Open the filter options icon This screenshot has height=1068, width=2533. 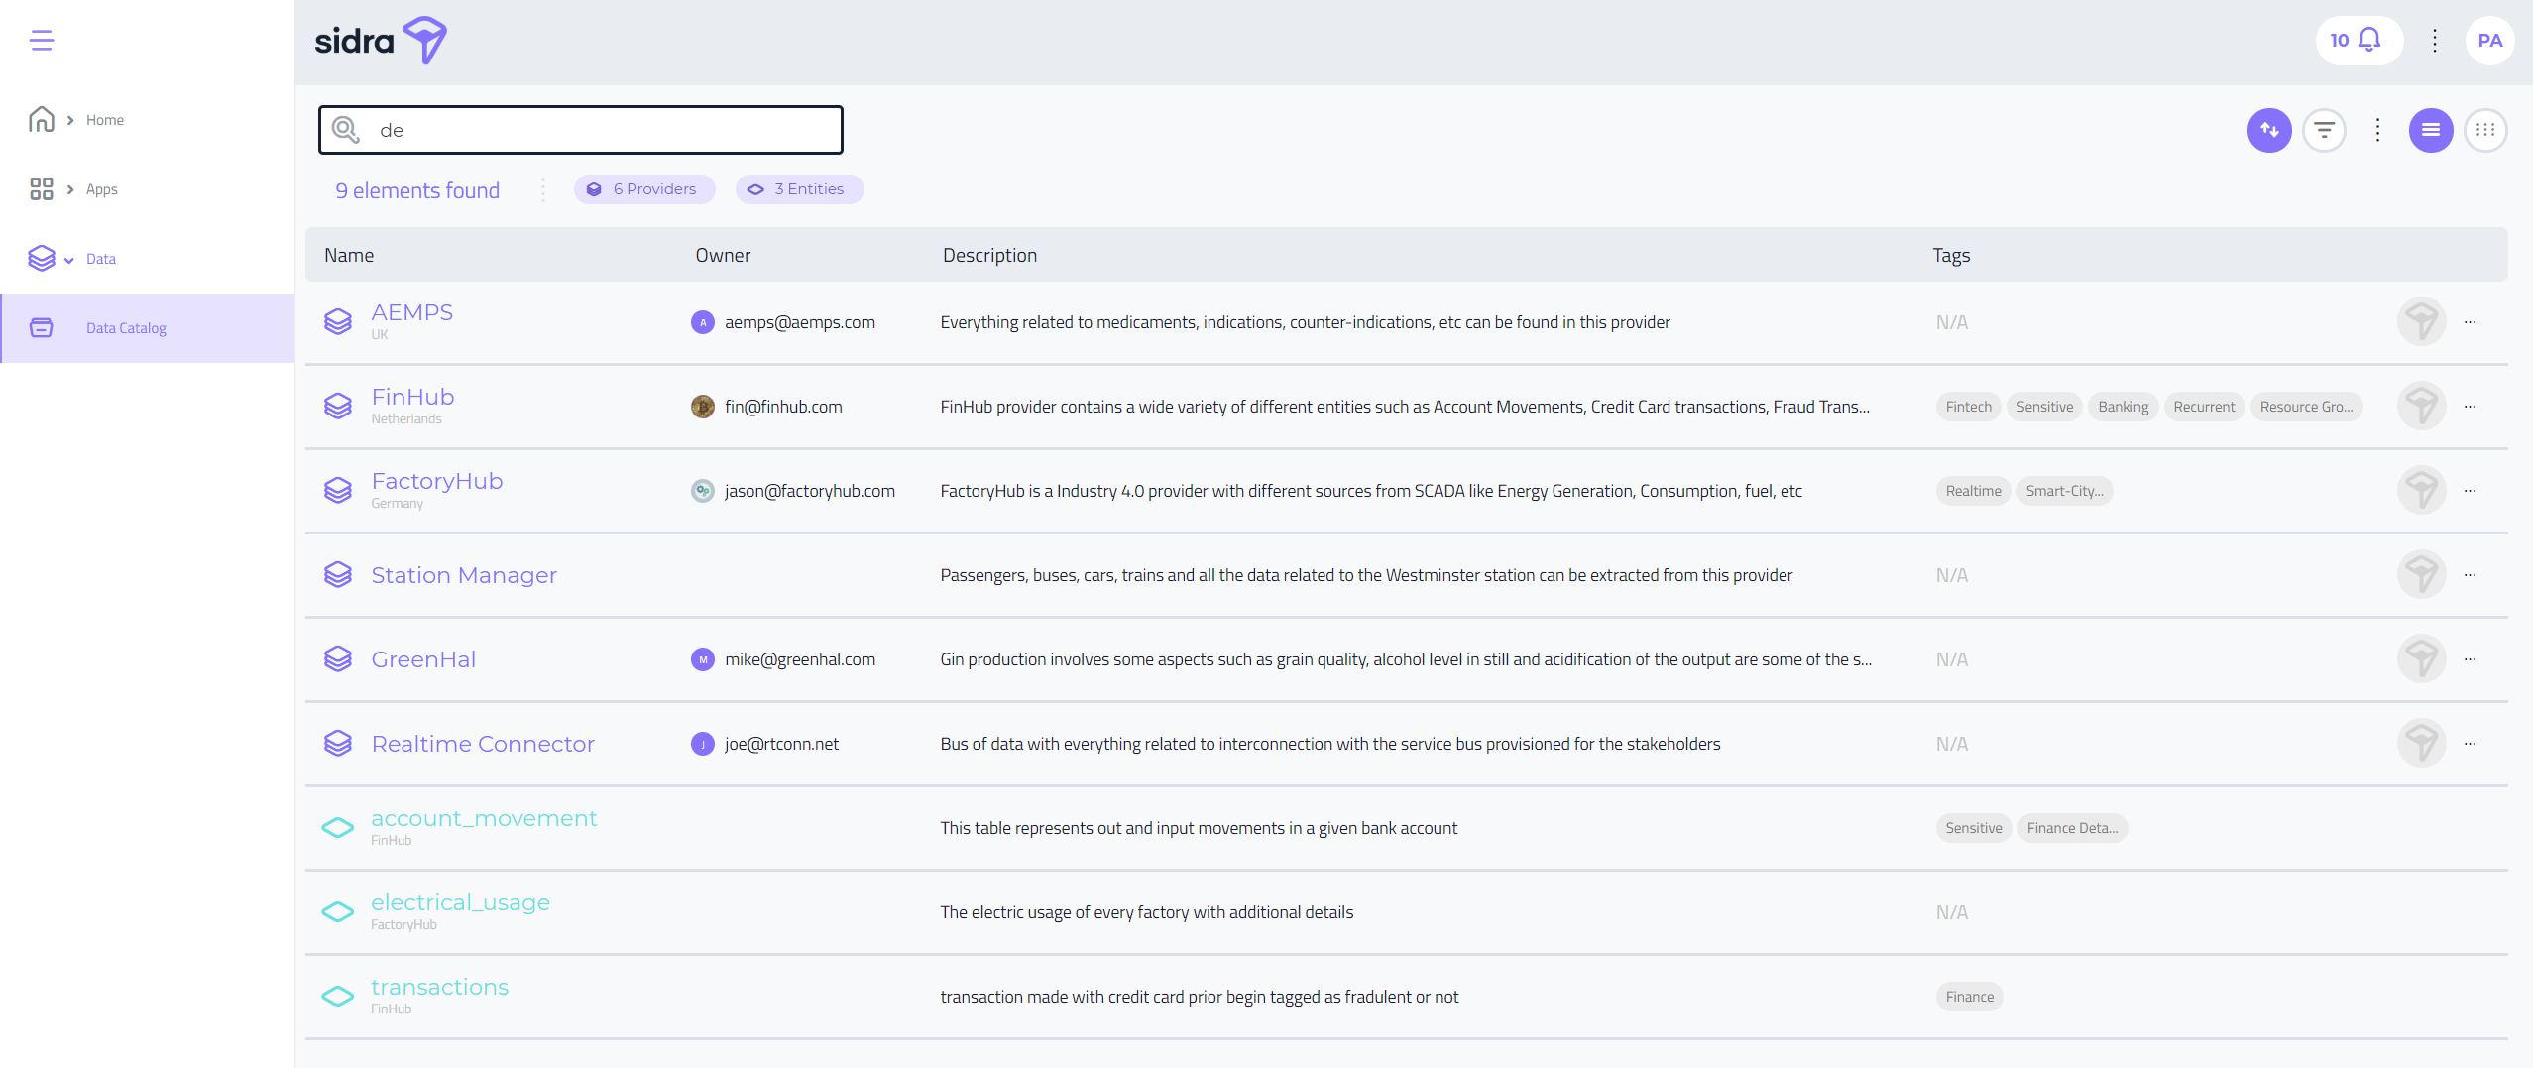click(2323, 130)
